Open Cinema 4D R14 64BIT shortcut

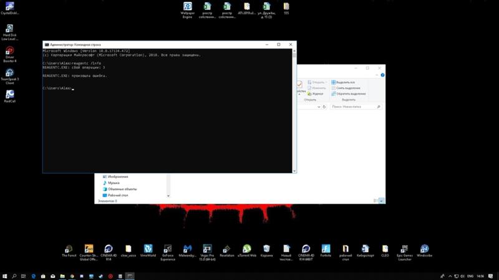pos(306,253)
